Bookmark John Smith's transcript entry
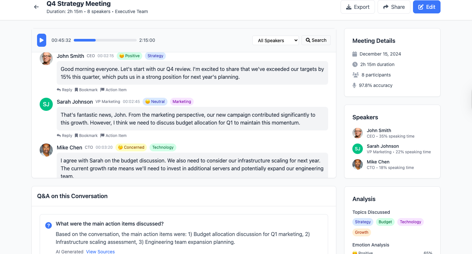 point(86,90)
